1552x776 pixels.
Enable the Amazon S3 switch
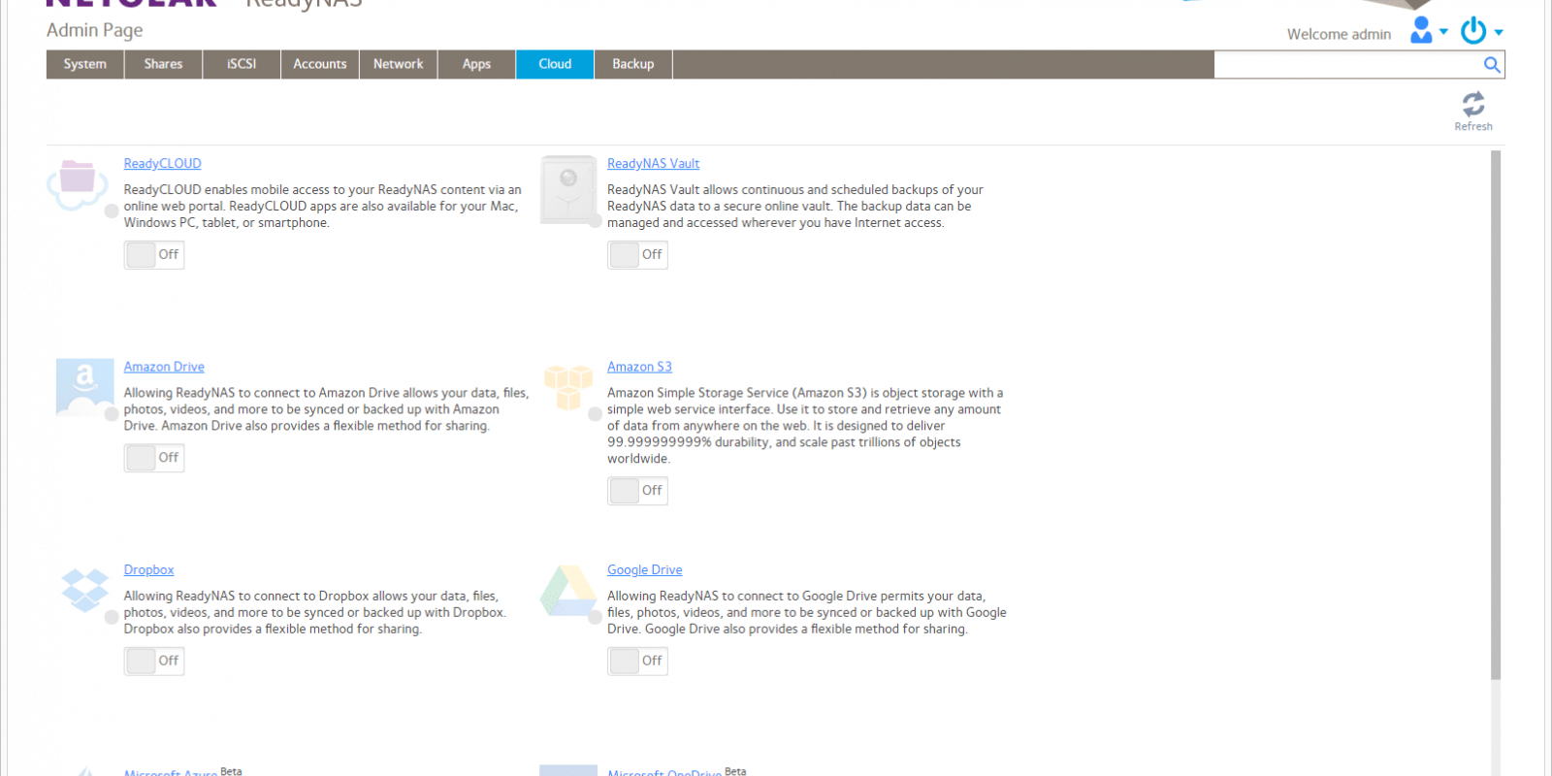coord(637,491)
